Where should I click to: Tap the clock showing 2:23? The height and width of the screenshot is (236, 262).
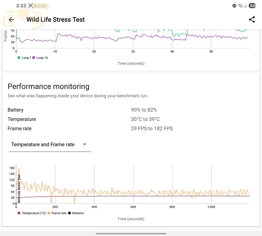click(21, 6)
